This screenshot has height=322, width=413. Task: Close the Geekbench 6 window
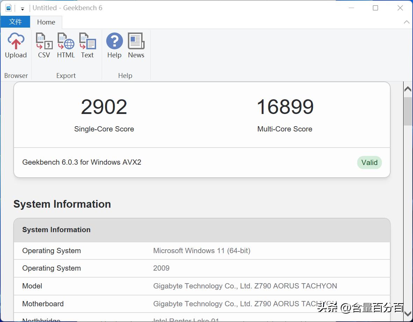coord(400,8)
